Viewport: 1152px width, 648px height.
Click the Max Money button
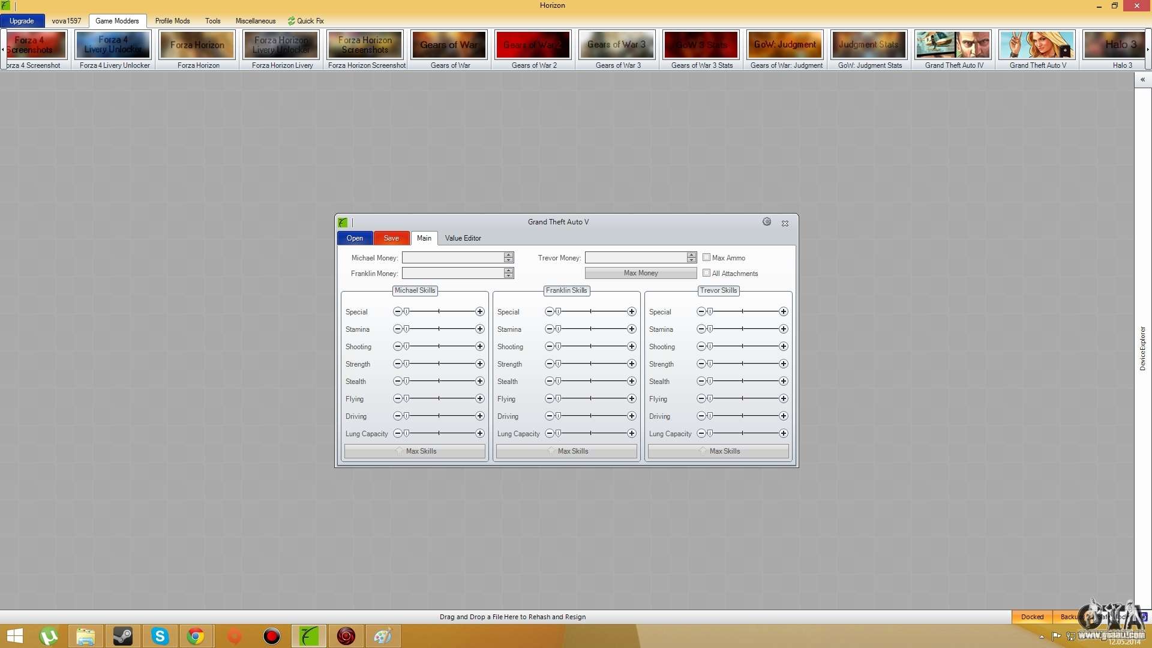[x=641, y=273]
